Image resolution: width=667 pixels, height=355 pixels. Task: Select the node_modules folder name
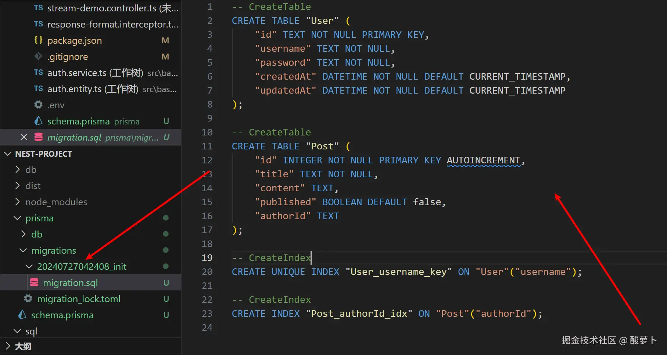[56, 202]
